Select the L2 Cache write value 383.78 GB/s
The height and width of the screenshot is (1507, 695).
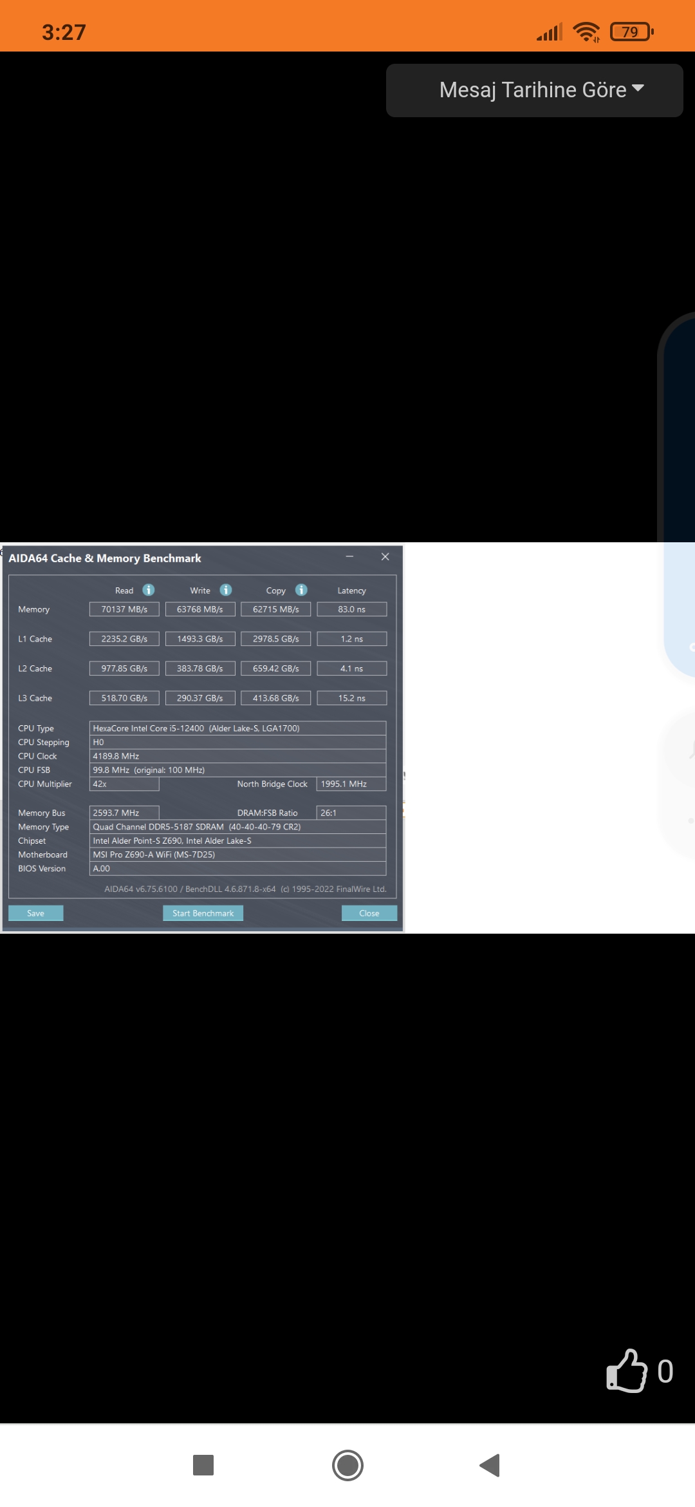(200, 668)
